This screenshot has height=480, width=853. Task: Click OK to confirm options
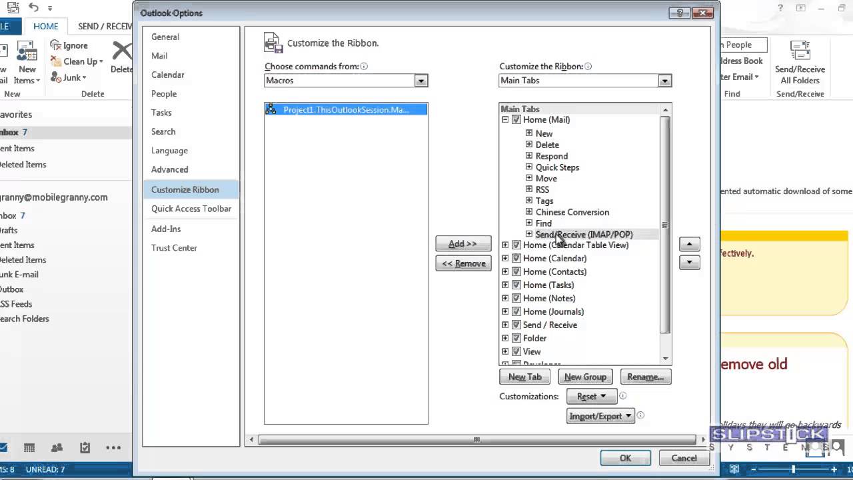[625, 458]
